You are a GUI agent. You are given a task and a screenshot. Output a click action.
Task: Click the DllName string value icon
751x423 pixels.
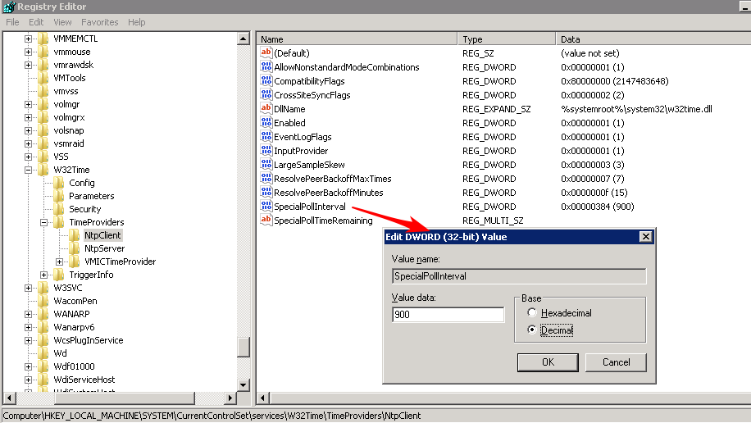pyautogui.click(x=266, y=109)
